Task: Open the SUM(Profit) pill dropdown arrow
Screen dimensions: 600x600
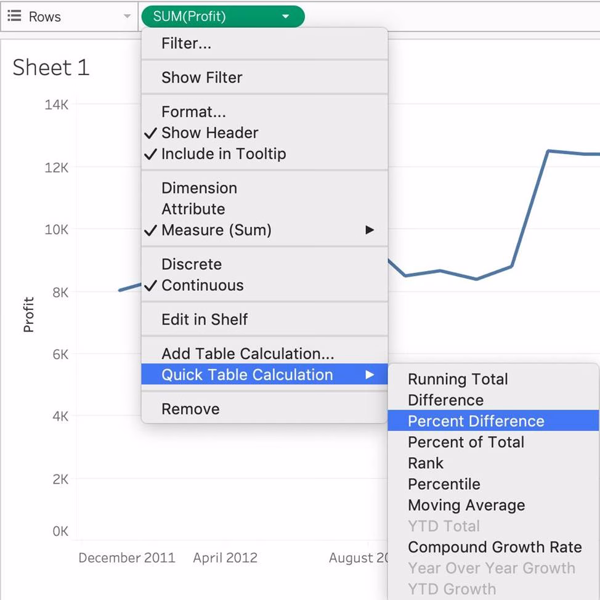Action: point(285,17)
